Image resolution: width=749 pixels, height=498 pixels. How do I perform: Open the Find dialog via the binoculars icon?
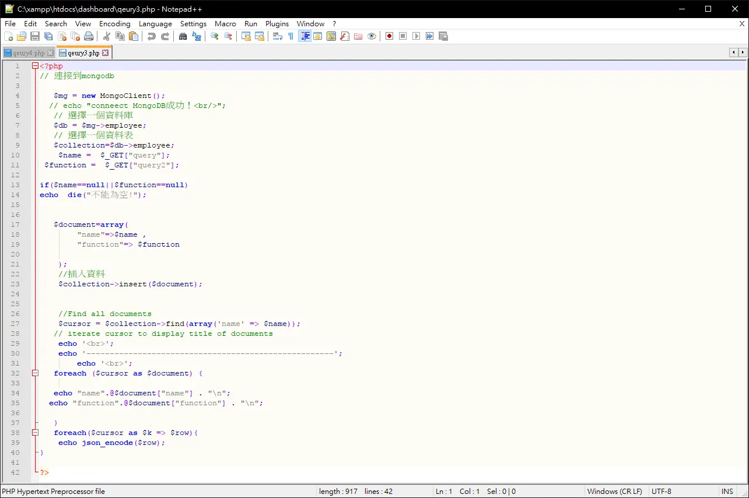point(183,36)
